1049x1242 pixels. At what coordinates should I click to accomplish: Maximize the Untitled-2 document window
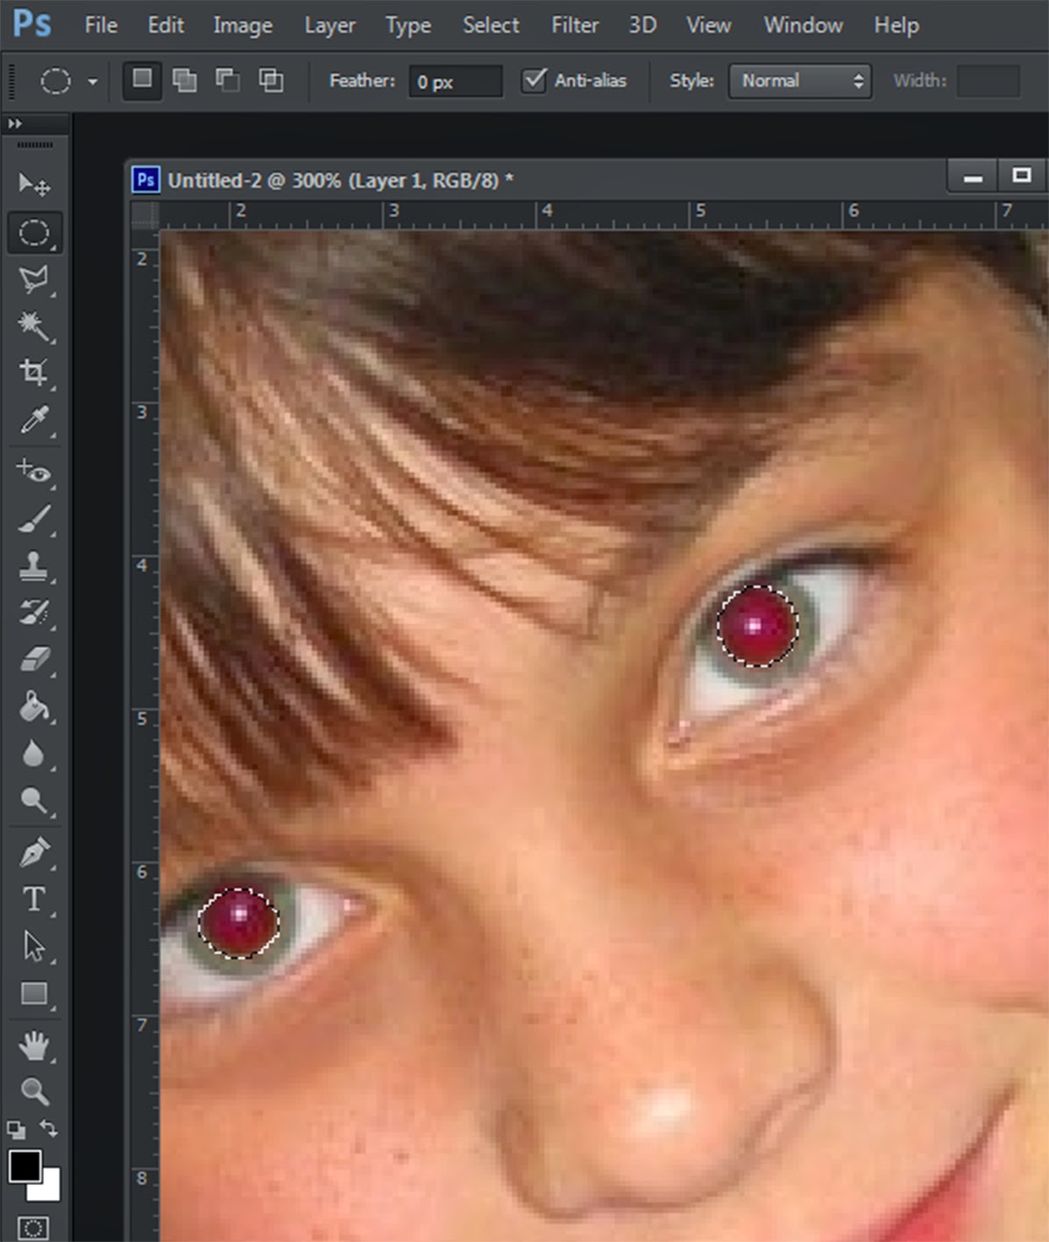point(1021,176)
